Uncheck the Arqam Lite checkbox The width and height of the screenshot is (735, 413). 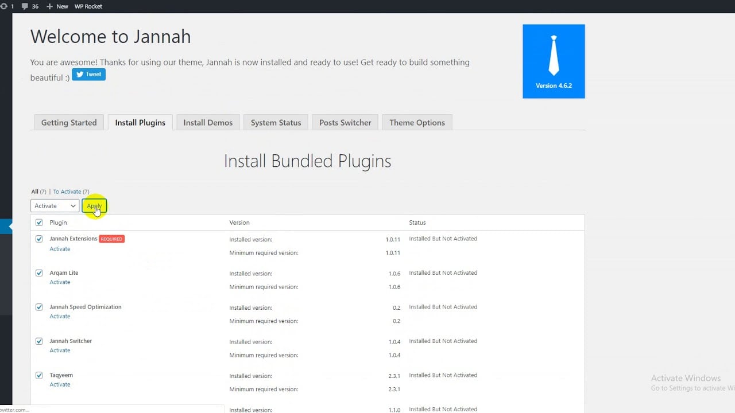tap(39, 273)
